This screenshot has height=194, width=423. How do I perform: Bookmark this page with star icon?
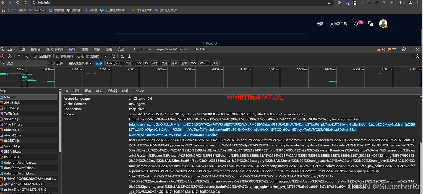[329, 2]
